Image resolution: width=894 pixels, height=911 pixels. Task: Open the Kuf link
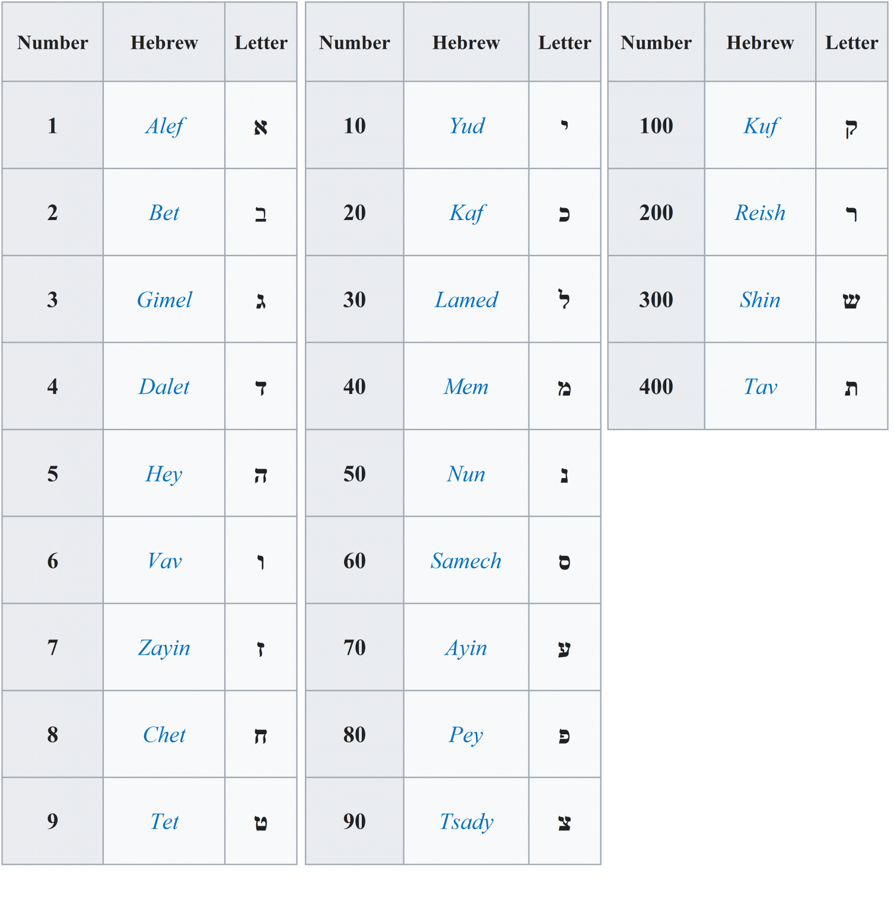(x=761, y=126)
